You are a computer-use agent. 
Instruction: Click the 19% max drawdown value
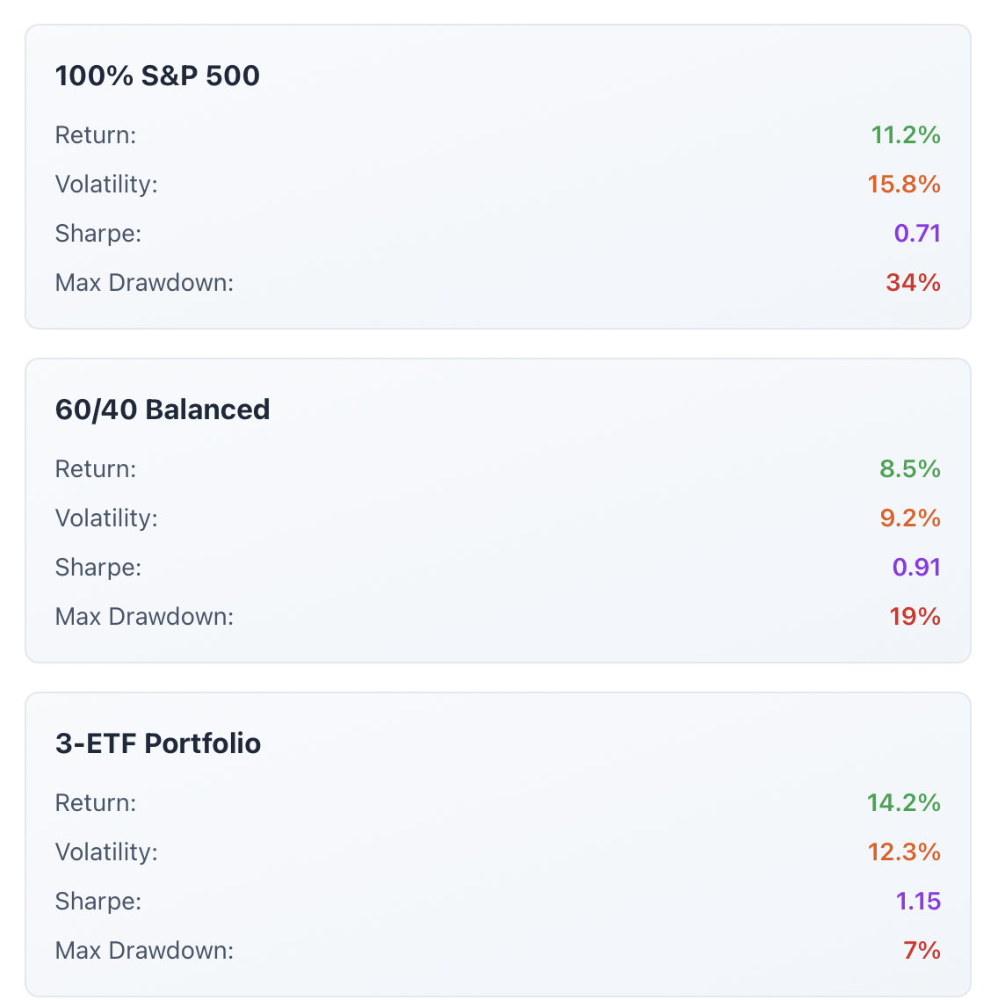(915, 617)
